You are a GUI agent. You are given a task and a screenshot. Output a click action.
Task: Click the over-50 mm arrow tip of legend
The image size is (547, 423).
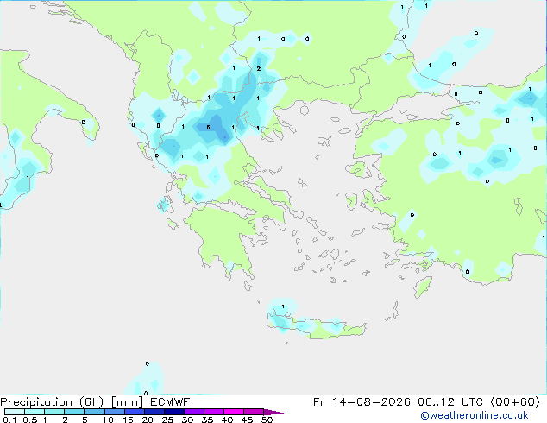[x=273, y=412]
